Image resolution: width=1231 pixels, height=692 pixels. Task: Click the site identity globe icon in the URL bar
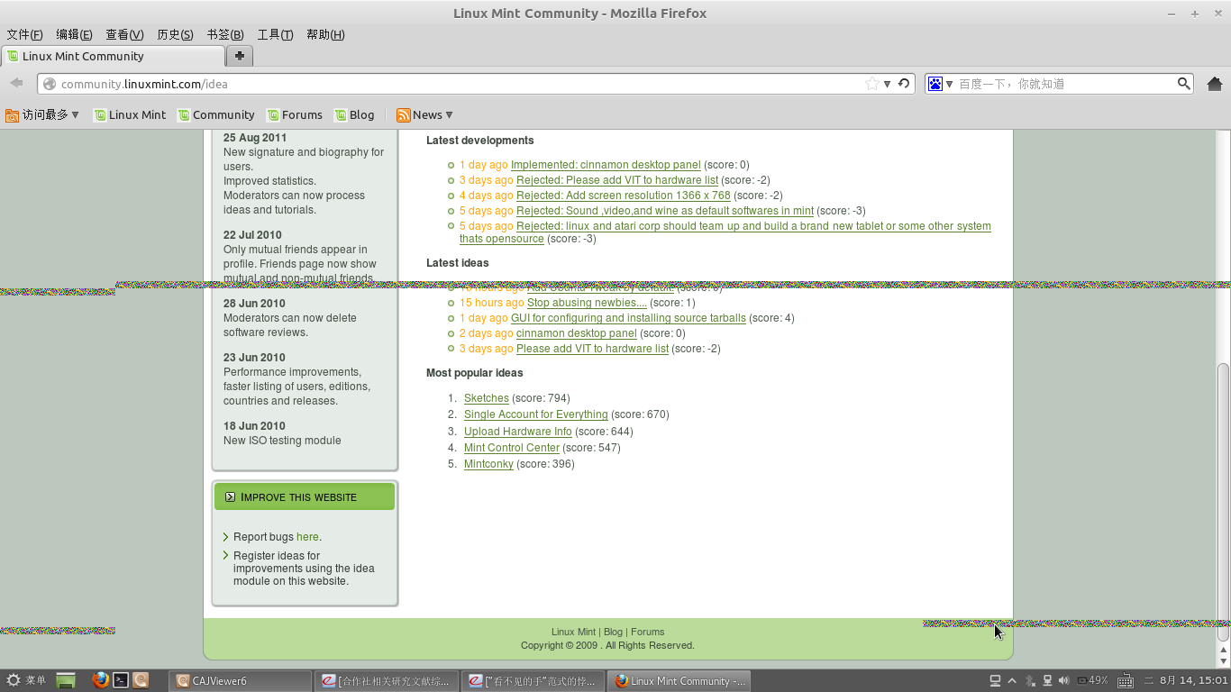(50, 84)
